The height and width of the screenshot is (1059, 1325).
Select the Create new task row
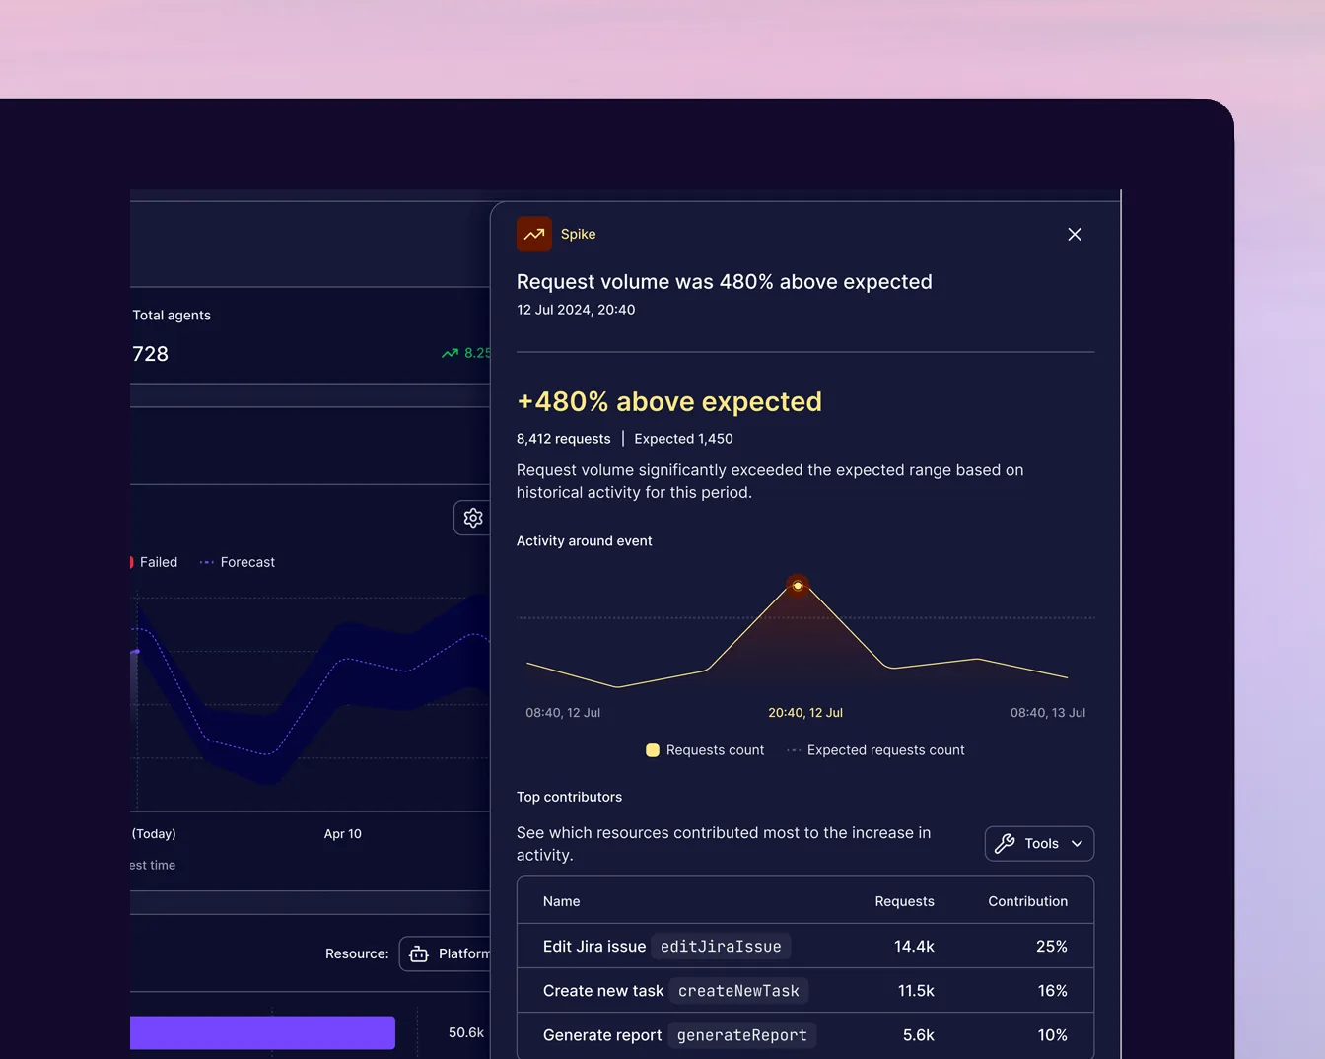tap(805, 990)
